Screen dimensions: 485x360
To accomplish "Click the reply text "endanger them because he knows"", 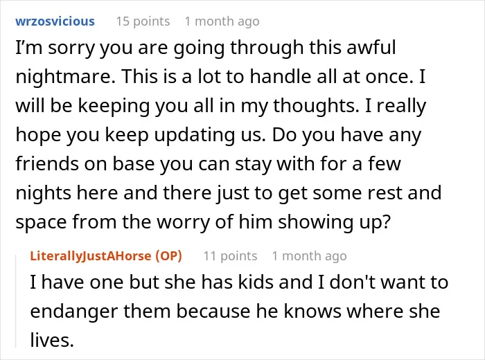I will click(185, 311).
